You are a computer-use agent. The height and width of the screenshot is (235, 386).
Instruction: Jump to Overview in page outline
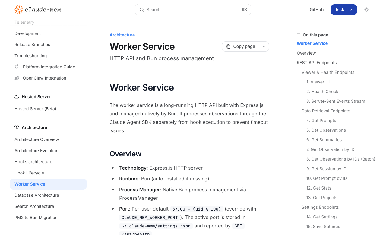coord(306,53)
